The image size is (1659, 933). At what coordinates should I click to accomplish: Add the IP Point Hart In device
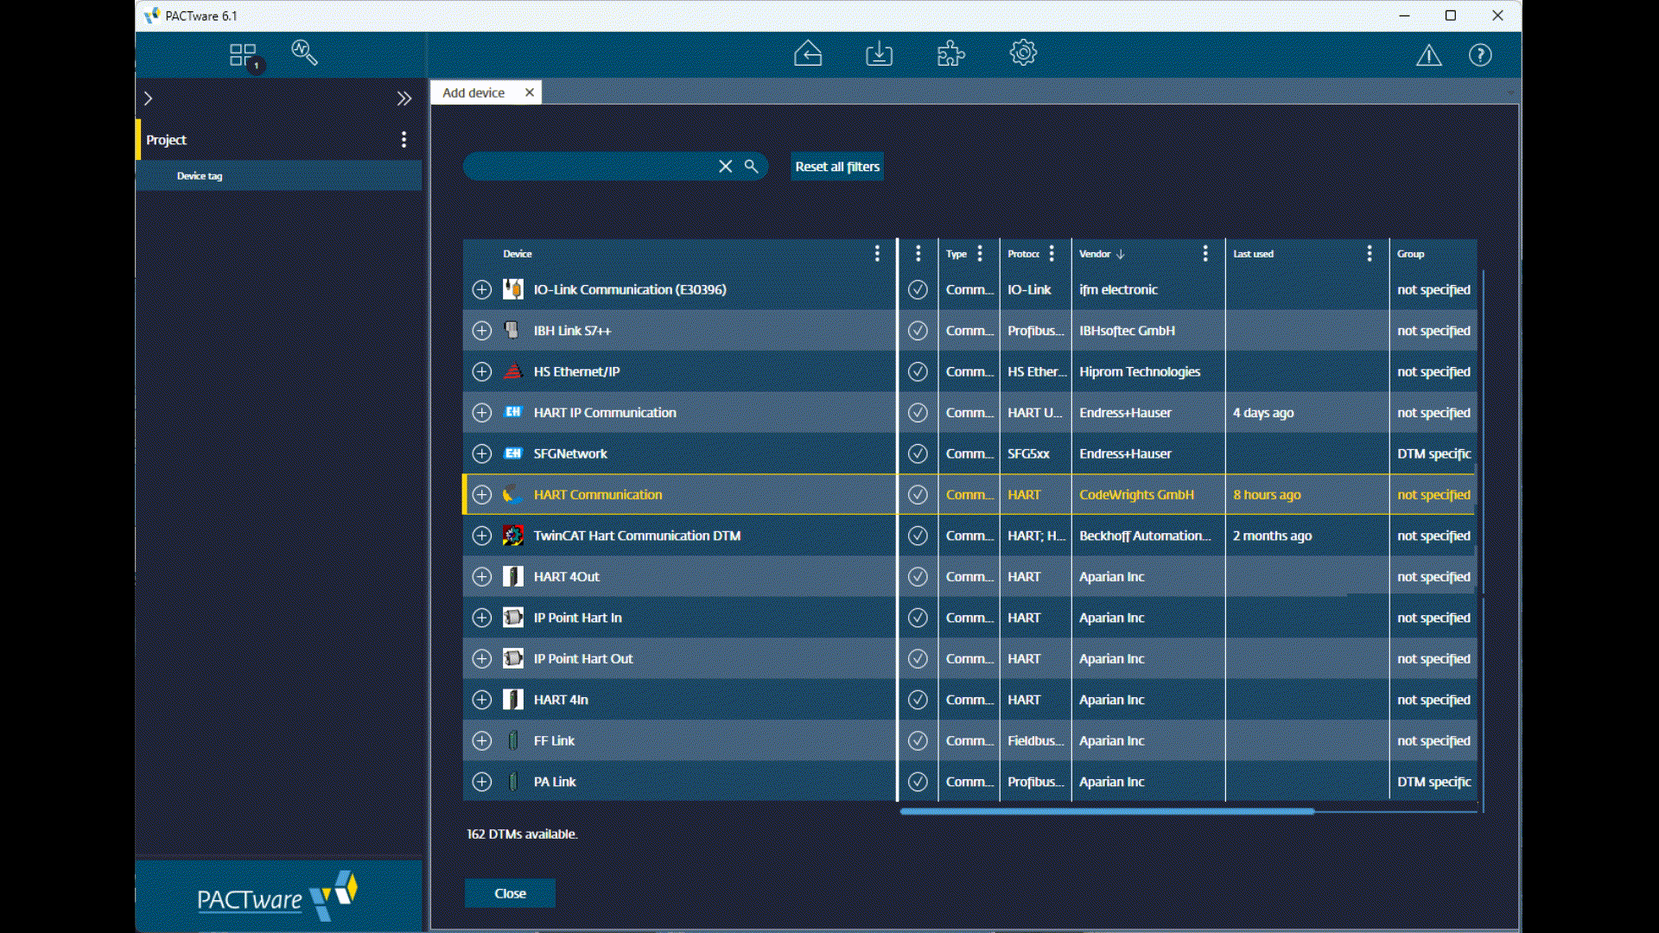point(482,618)
